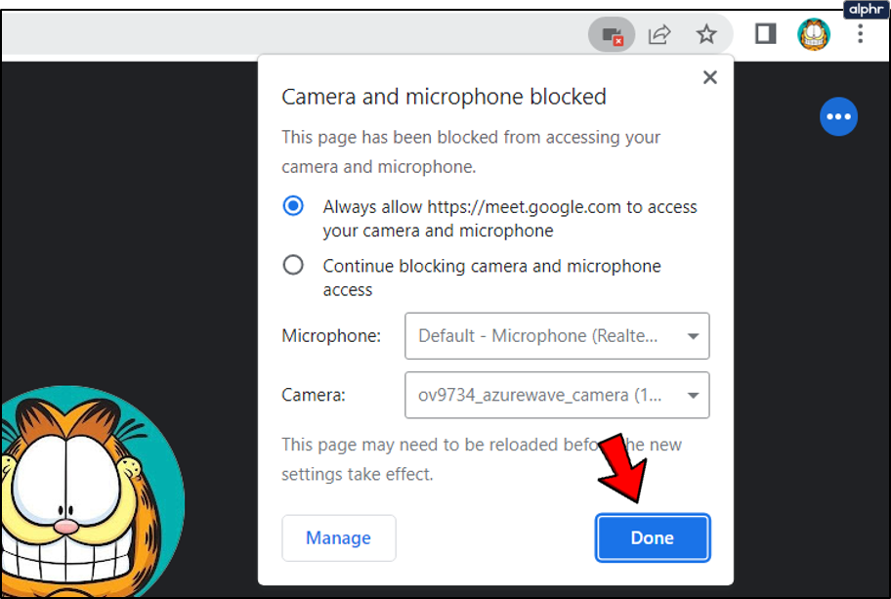Close the camera and microphone blocked popup
The height and width of the screenshot is (599, 891).
pos(709,77)
